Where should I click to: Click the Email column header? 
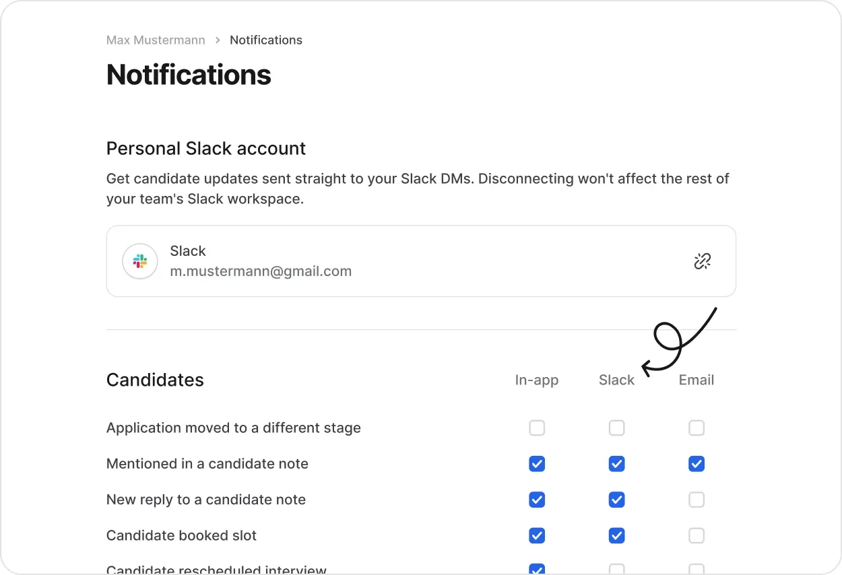pyautogui.click(x=697, y=380)
